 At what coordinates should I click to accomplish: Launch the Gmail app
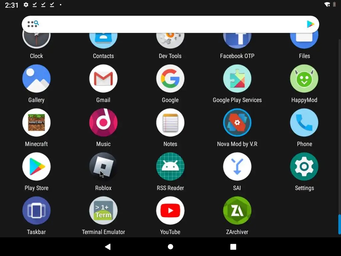point(103,79)
